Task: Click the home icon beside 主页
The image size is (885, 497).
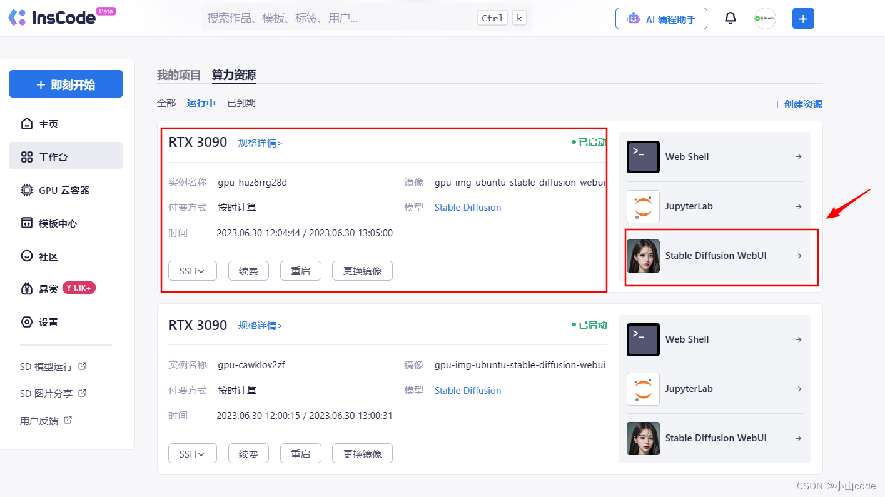Action: tap(27, 124)
